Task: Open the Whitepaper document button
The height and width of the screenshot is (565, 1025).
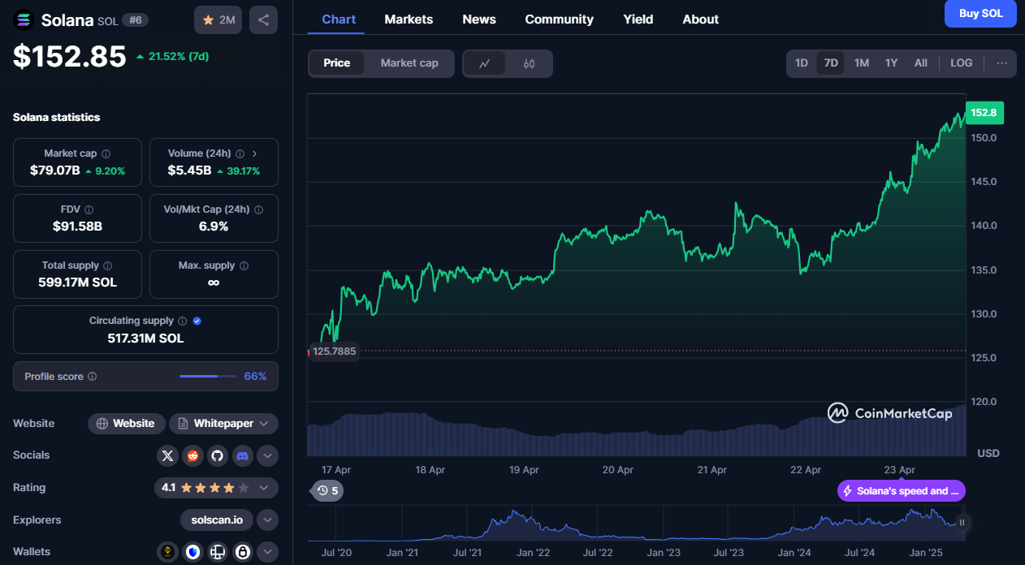Action: click(223, 424)
